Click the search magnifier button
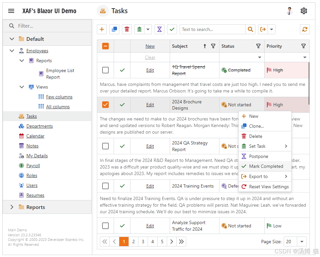Screen dimensions: 320x257 (x=250, y=29)
